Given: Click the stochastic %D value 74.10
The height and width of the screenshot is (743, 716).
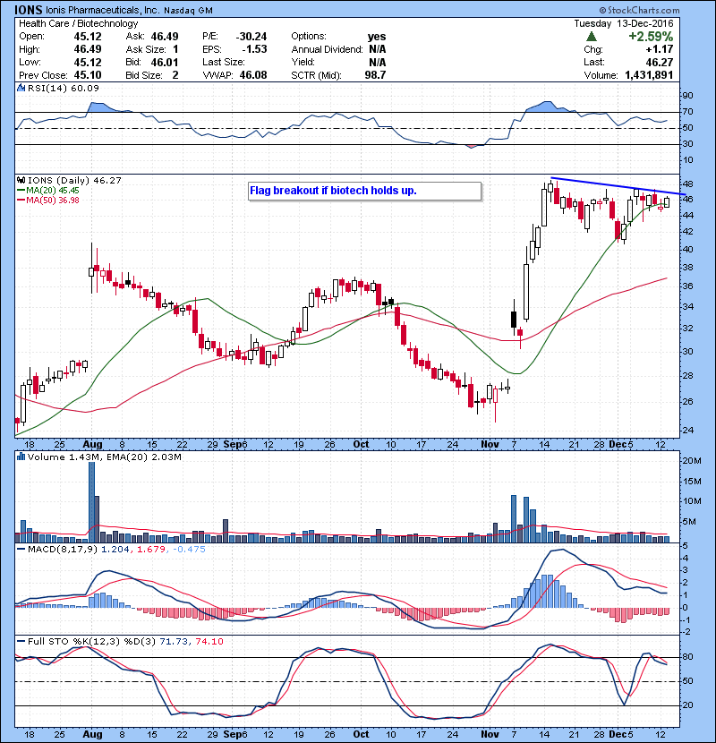Looking at the screenshot, I should pyautogui.click(x=209, y=641).
